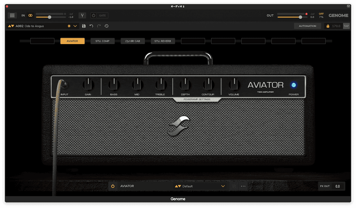Screen dimensions: 356x208
Task: Click the GAIN knob
Action: (88, 84)
